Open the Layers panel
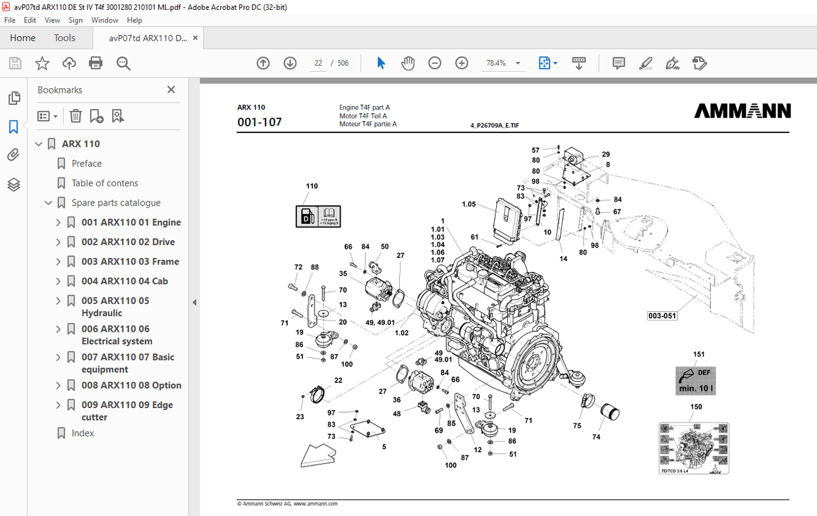The width and height of the screenshot is (817, 516). [14, 185]
